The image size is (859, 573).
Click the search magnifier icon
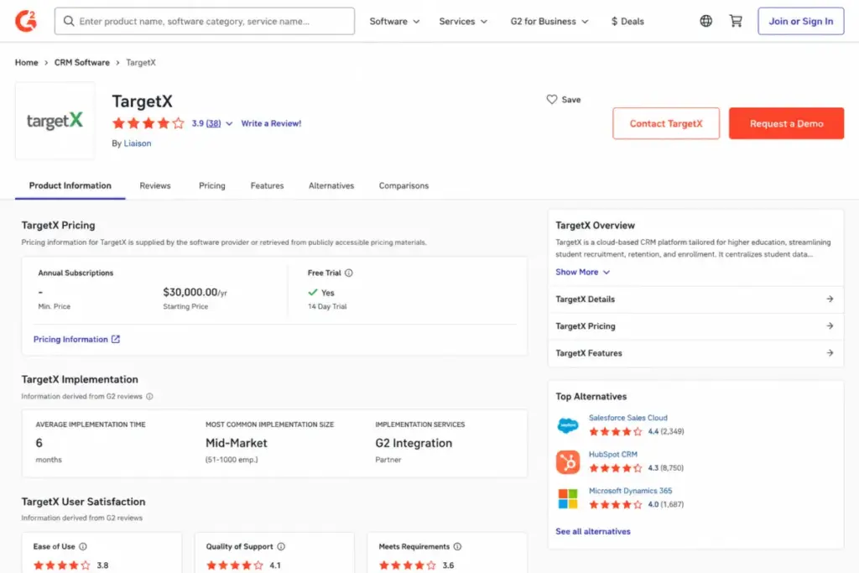pyautogui.click(x=69, y=21)
